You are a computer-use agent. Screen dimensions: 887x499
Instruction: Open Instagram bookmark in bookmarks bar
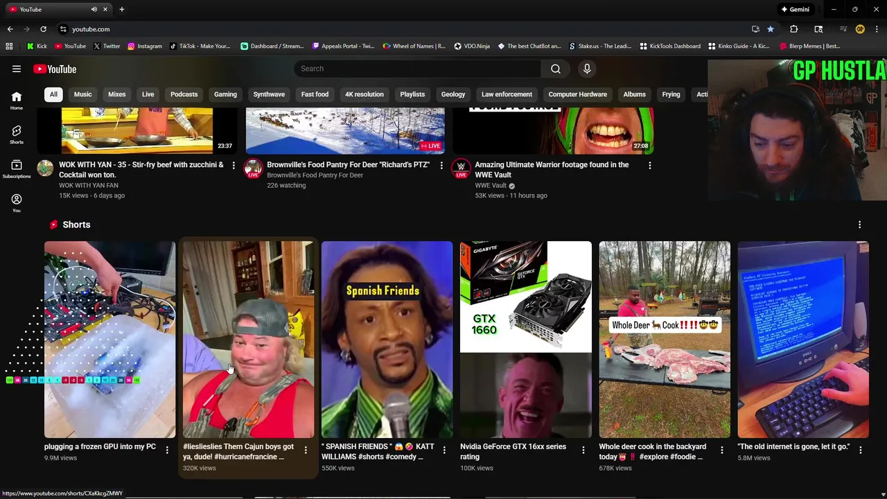(144, 46)
